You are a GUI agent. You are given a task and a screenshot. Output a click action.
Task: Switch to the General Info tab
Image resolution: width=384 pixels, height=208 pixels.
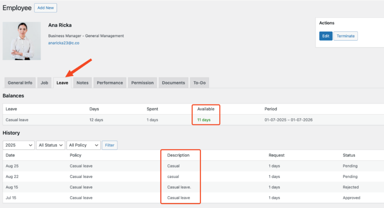tap(20, 83)
